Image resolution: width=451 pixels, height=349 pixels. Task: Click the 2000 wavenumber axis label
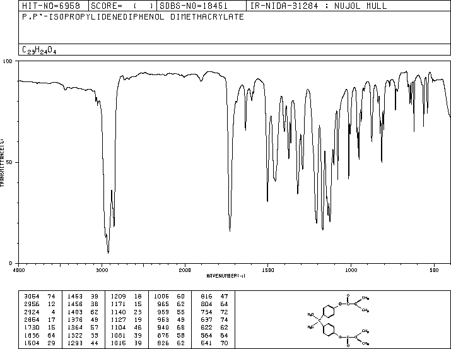click(x=185, y=270)
